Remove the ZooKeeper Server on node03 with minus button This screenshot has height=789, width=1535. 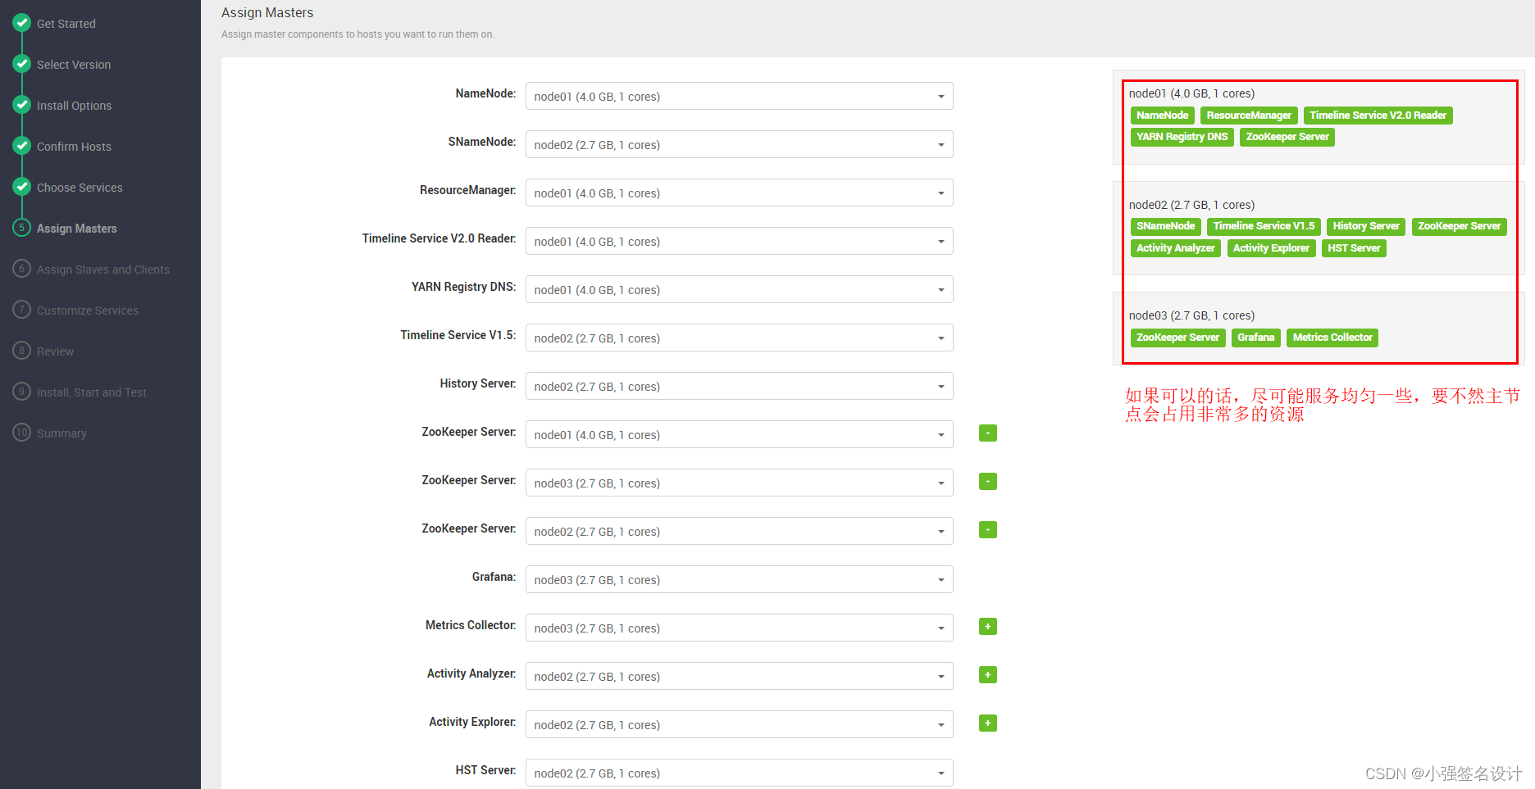(988, 482)
